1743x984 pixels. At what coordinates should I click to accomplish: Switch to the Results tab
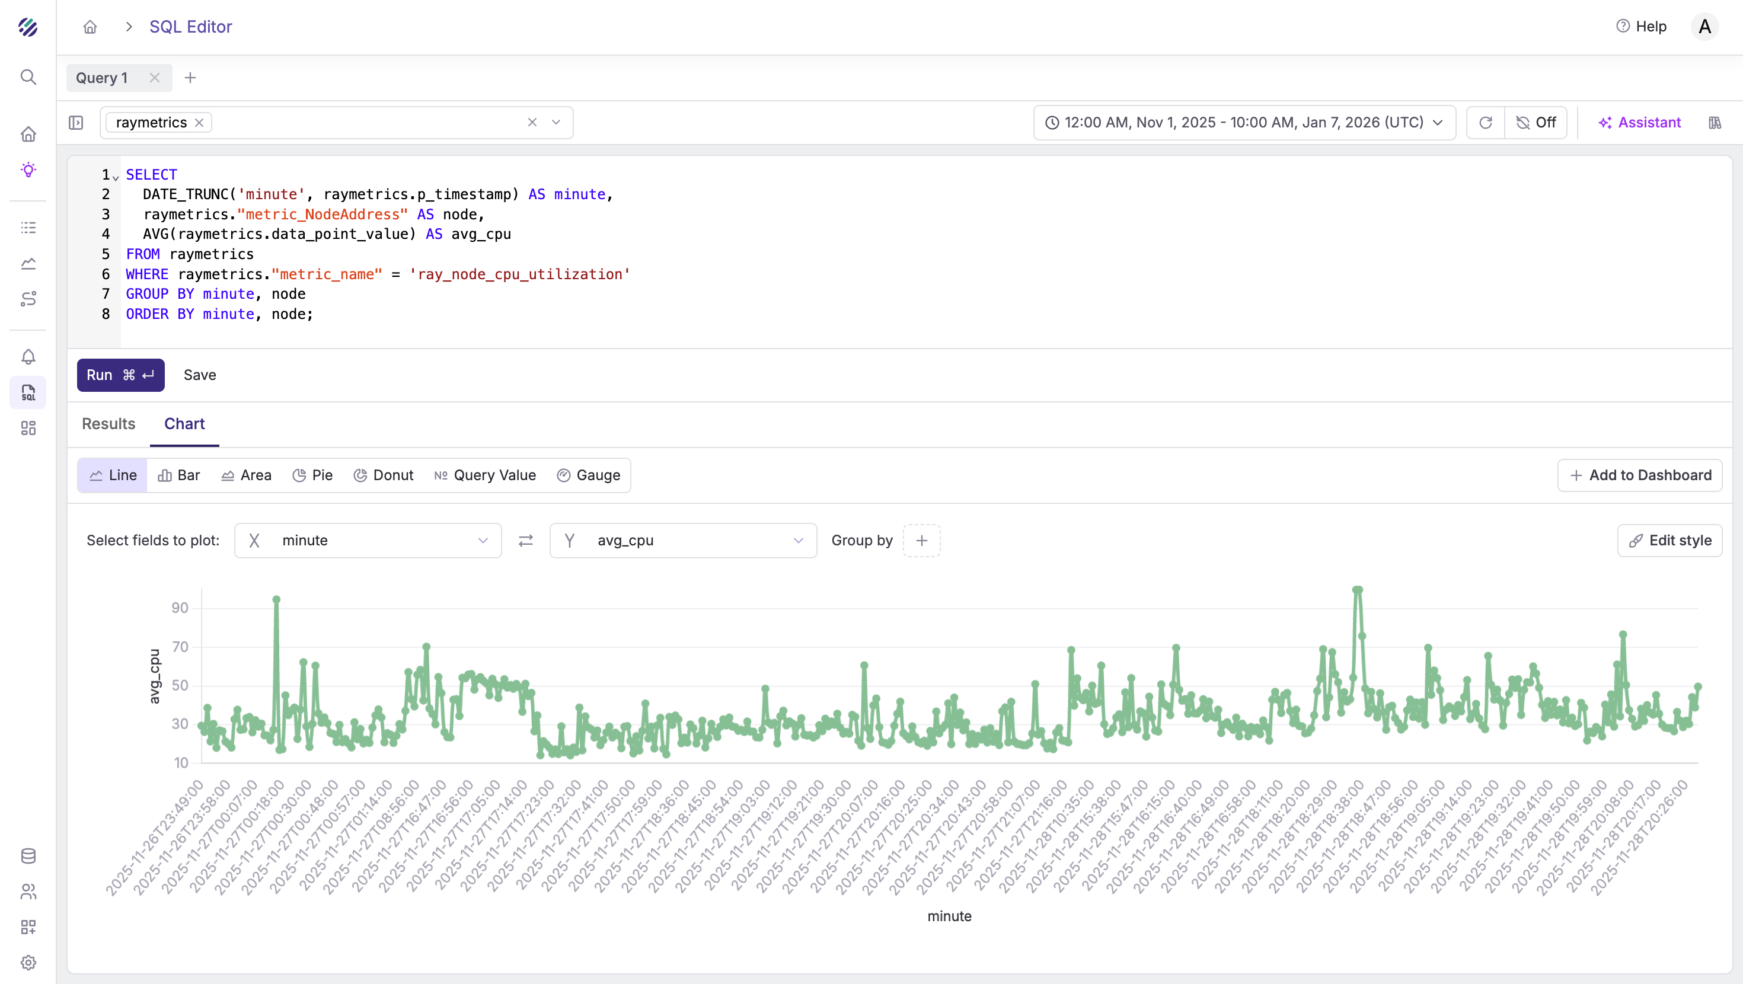point(108,424)
